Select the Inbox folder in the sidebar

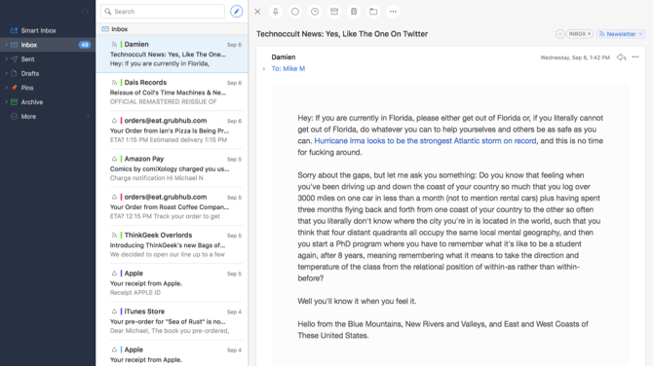(x=48, y=45)
